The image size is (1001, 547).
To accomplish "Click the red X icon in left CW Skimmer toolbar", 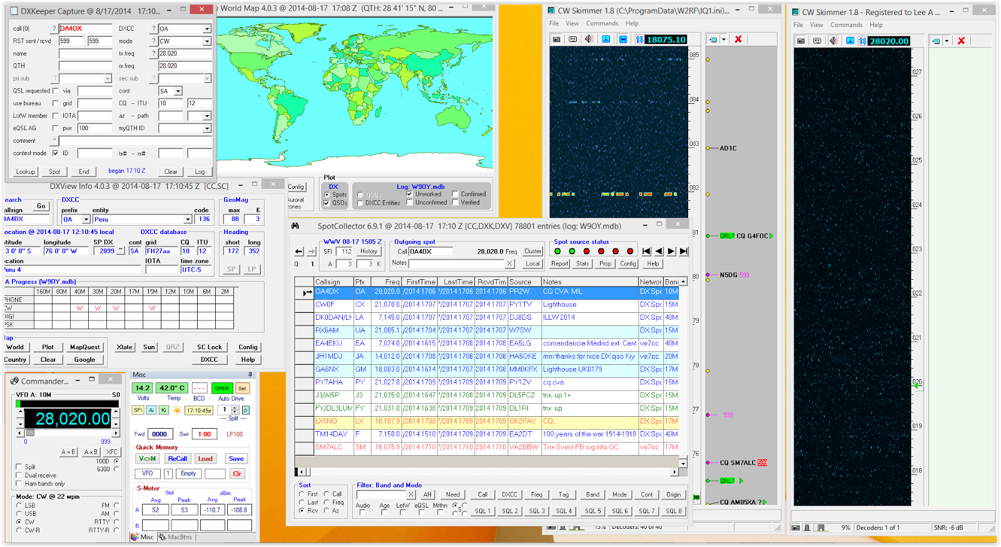I will pos(738,39).
